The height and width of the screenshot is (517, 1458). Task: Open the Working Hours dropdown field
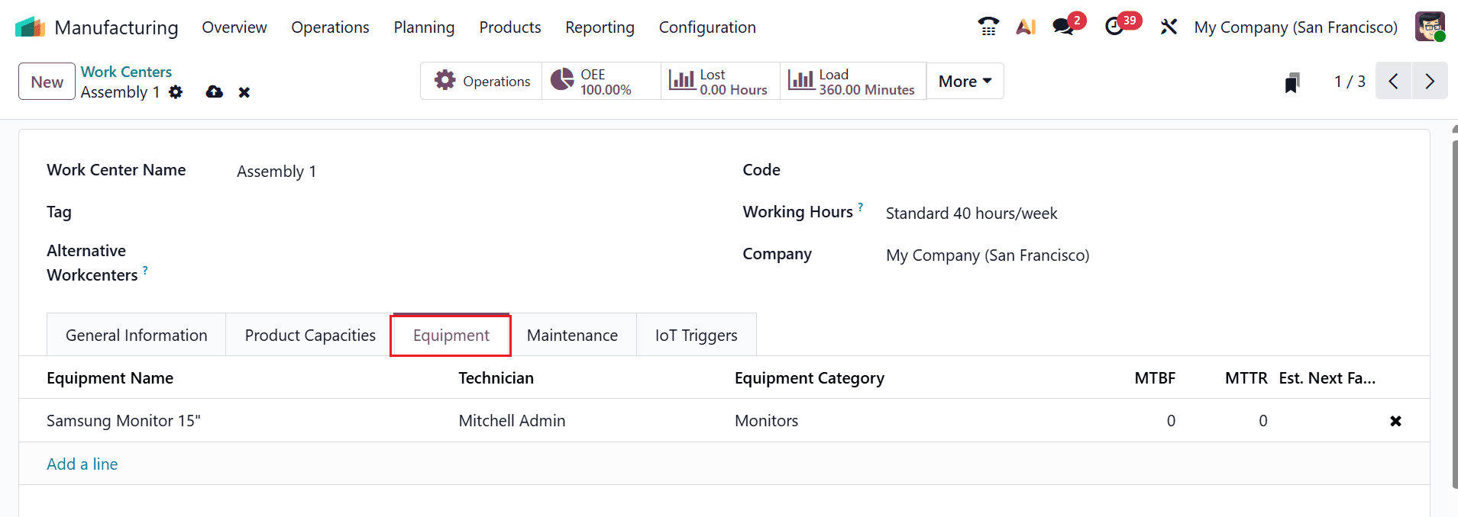click(1143, 214)
